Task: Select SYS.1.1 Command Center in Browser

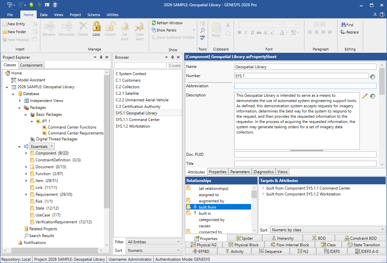Action: [138, 120]
